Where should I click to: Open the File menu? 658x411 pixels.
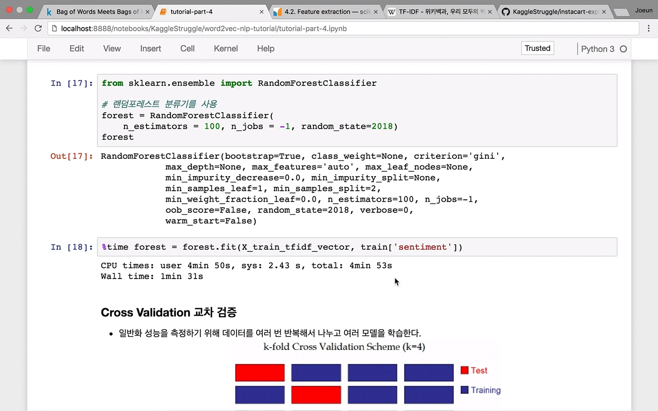click(44, 48)
